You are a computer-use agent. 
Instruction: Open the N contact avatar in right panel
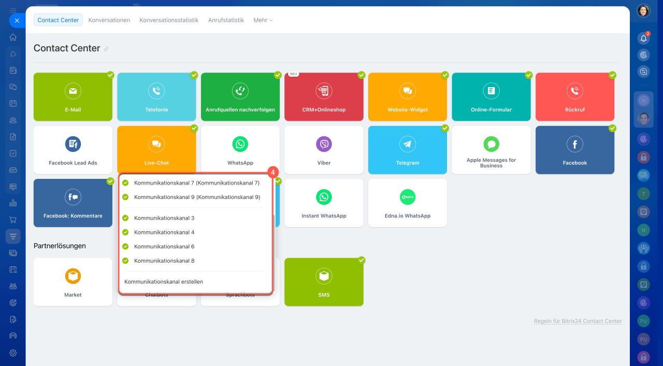643,230
